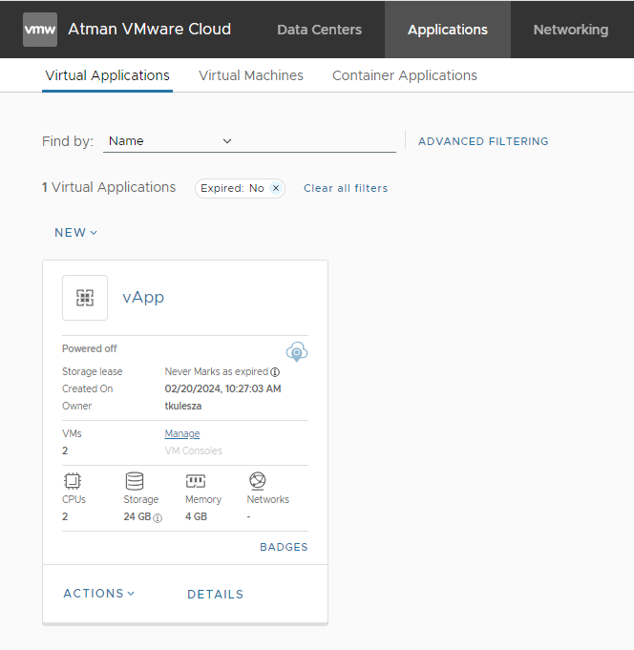This screenshot has width=634, height=650.
Task: Click the vmw logo icon
Action: pyautogui.click(x=40, y=30)
